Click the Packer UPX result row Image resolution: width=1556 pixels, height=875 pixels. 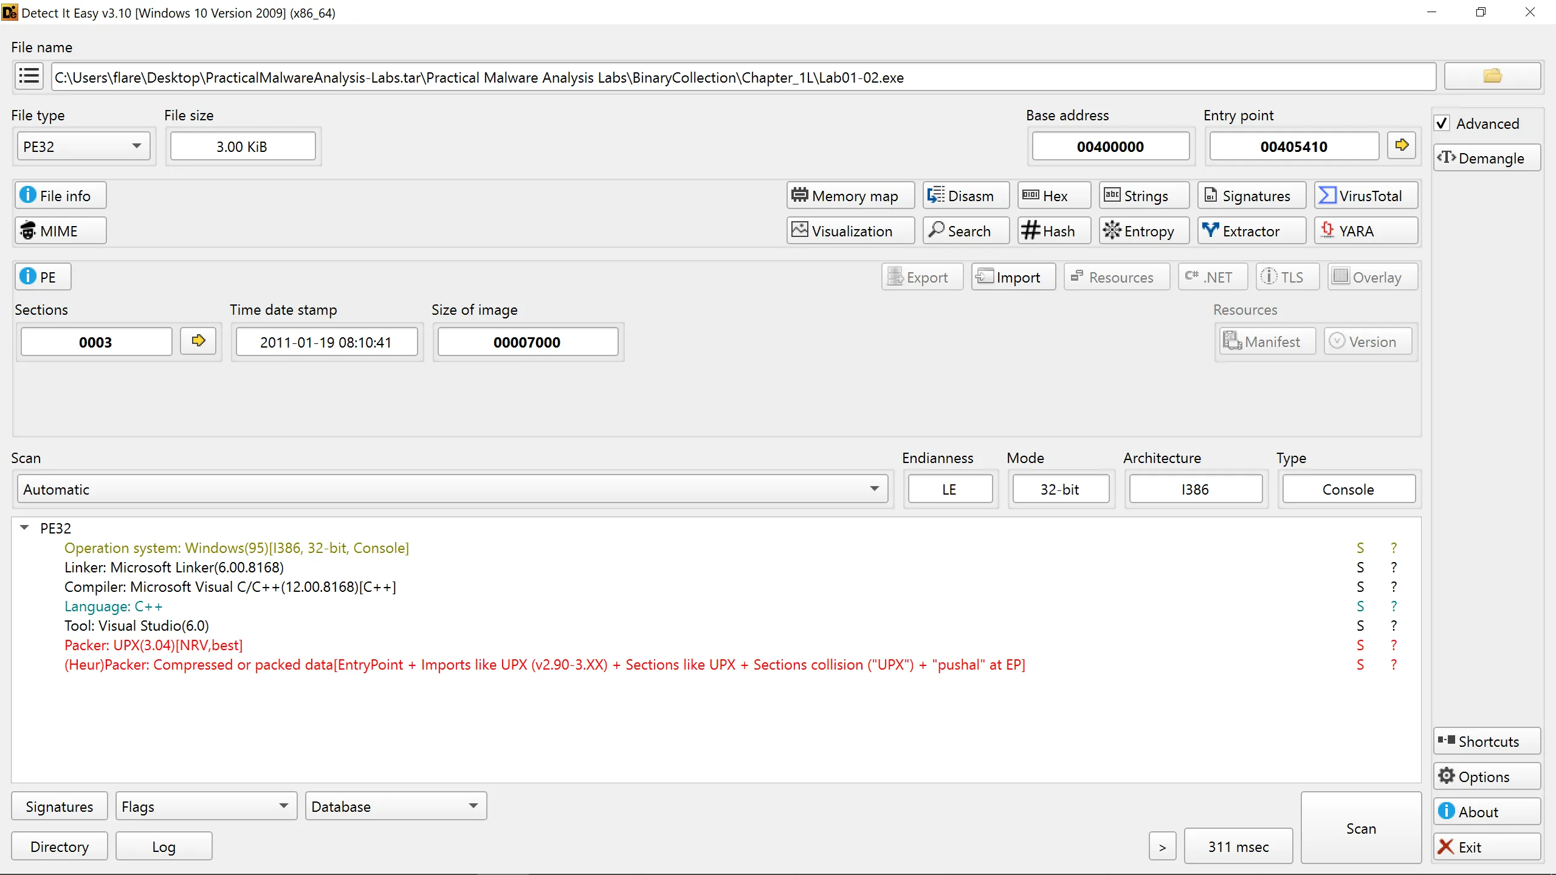(x=153, y=645)
